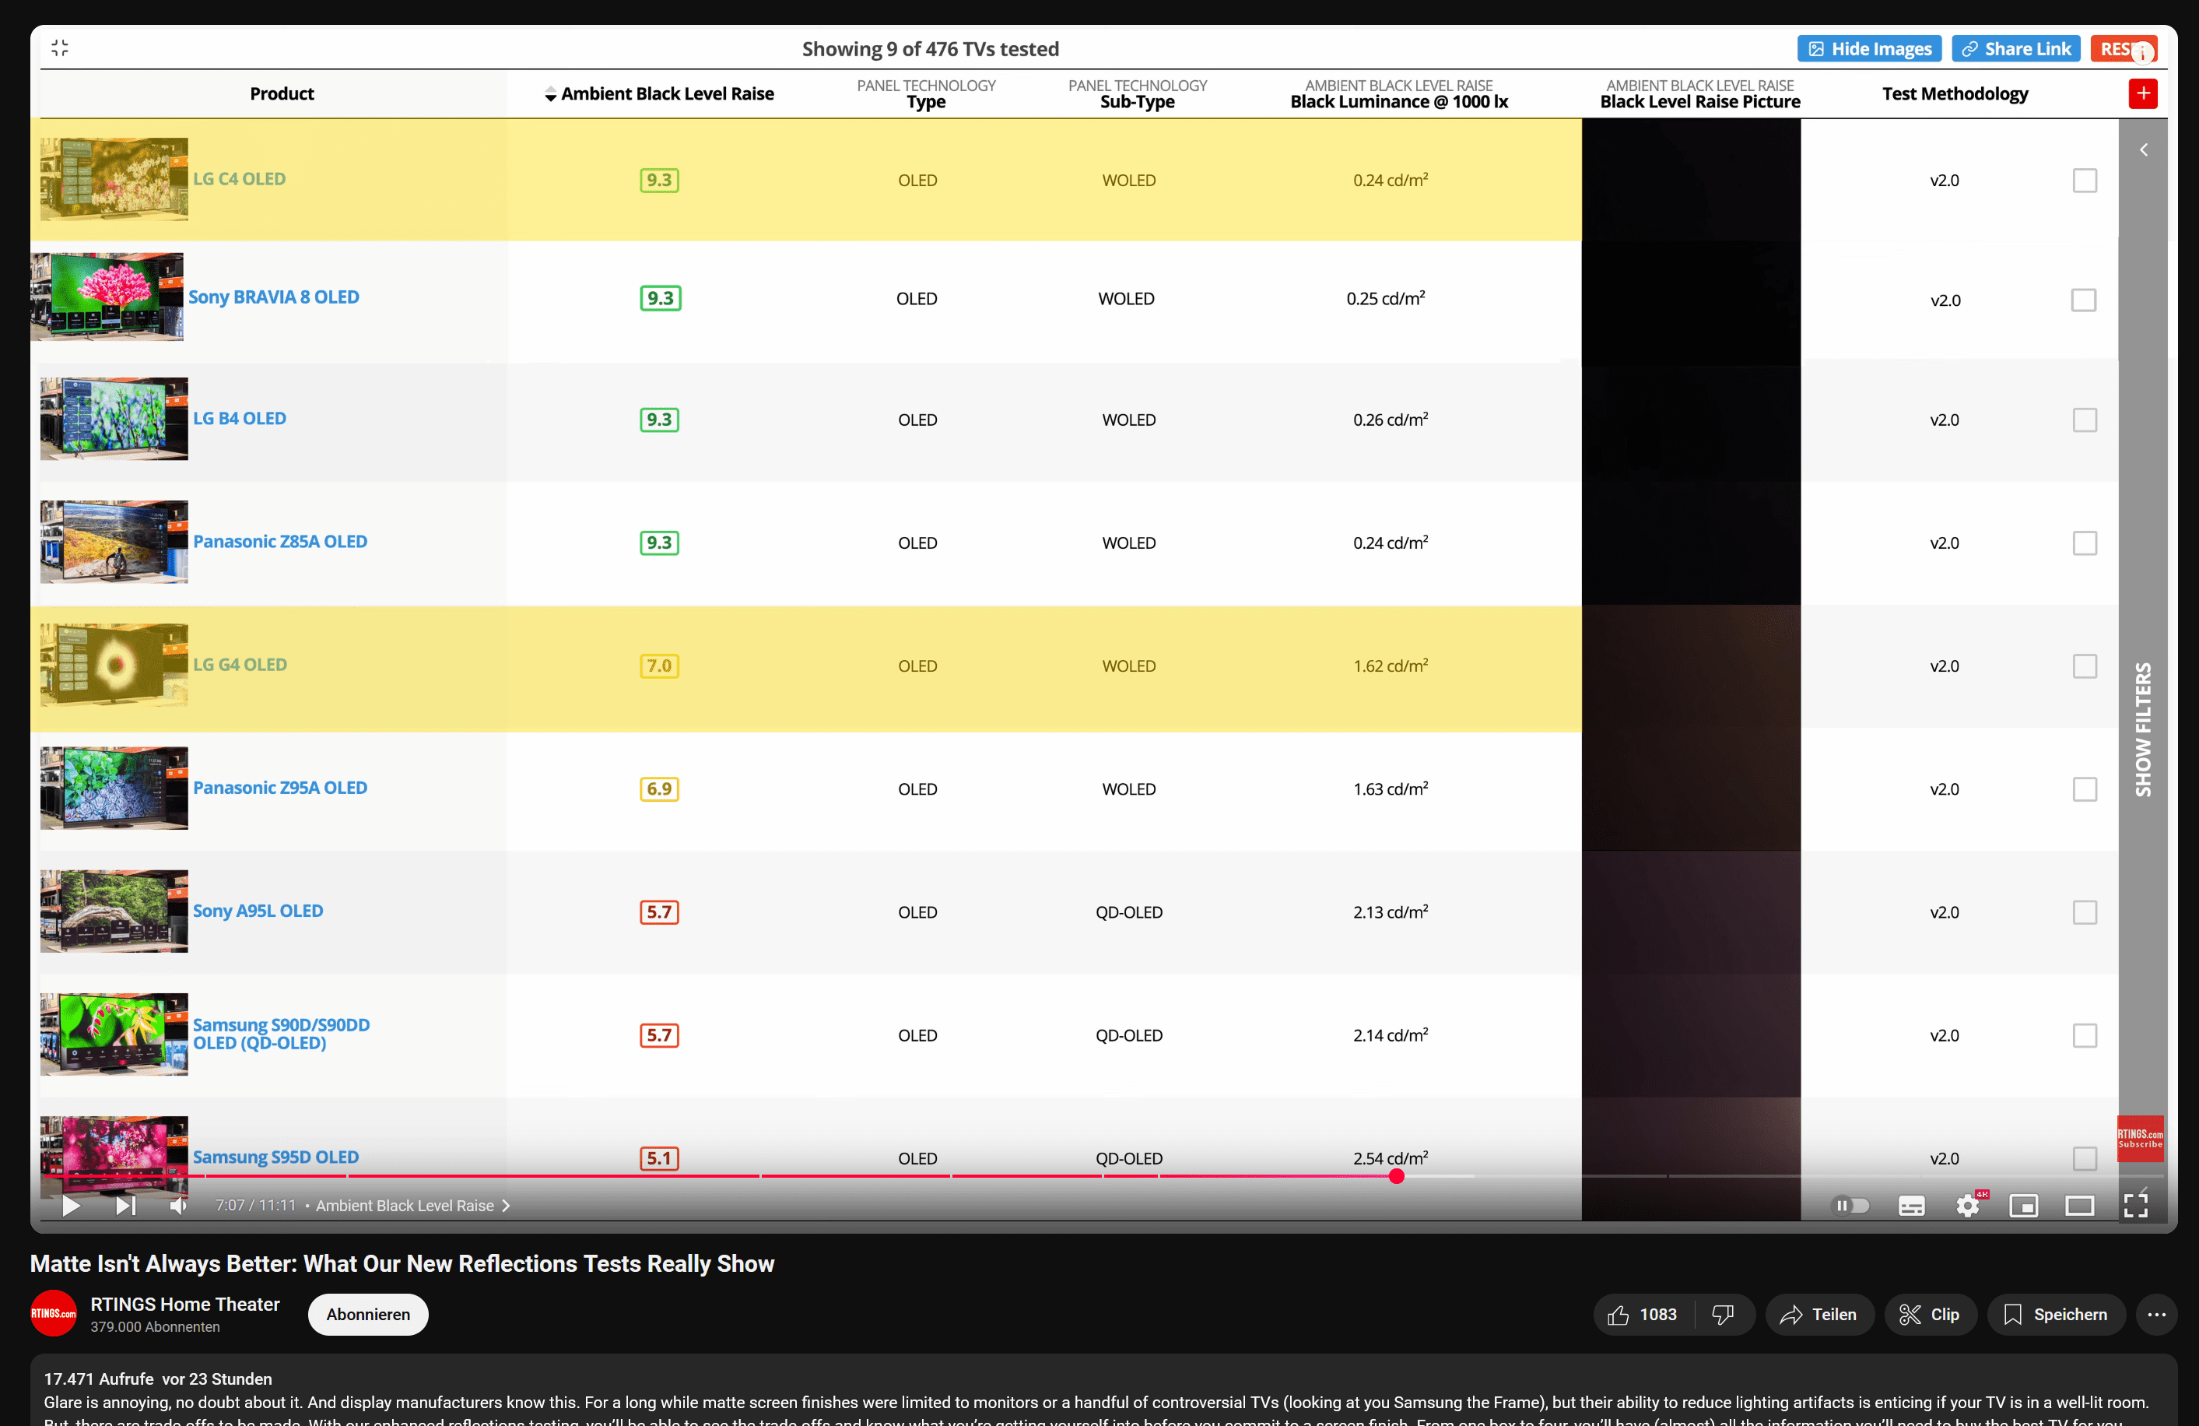Check the Sony A95L OLED checkbox
Image resolution: width=2199 pixels, height=1426 pixels.
(x=2085, y=912)
